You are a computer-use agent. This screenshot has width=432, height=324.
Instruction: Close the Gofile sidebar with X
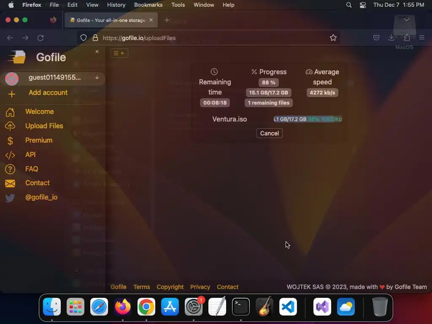97,51
